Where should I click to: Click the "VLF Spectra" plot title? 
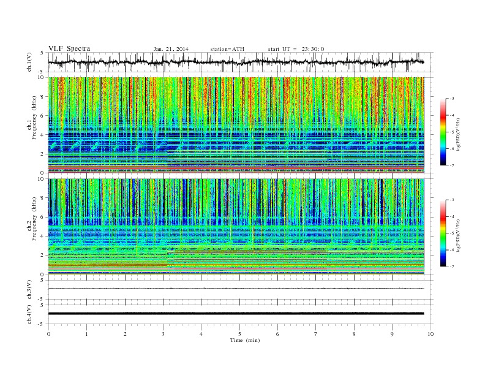point(69,48)
